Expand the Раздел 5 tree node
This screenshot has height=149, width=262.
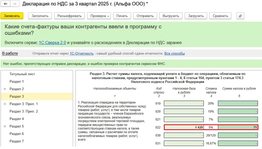5,127
